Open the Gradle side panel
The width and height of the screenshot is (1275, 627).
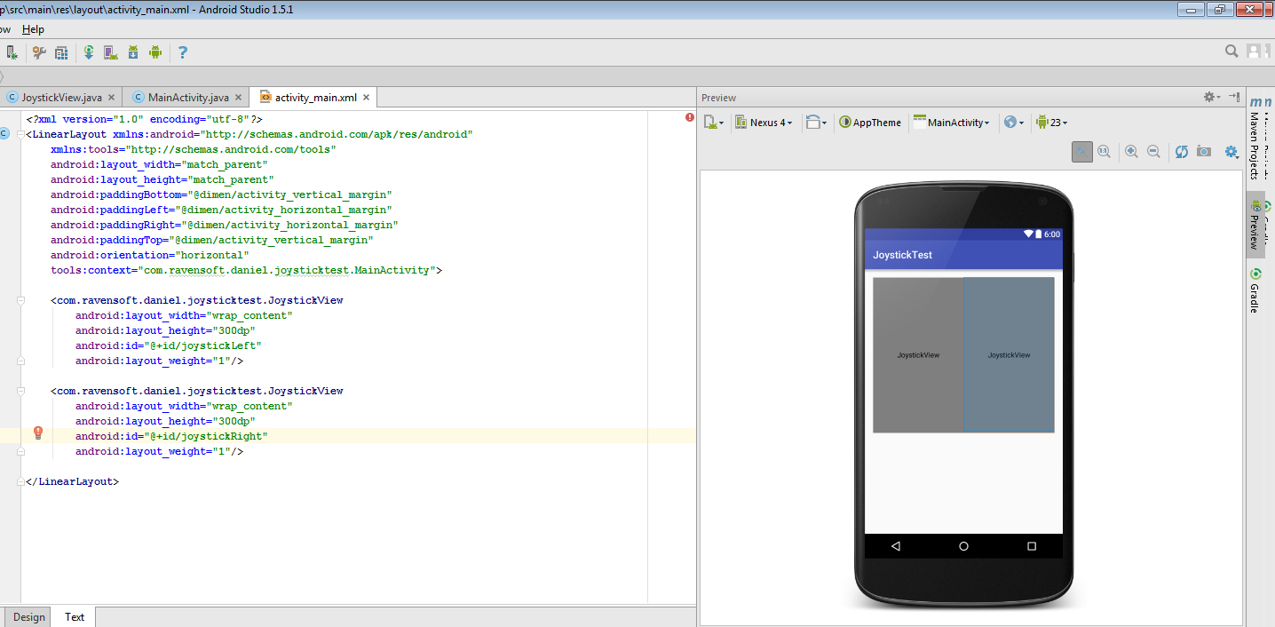tap(1255, 295)
